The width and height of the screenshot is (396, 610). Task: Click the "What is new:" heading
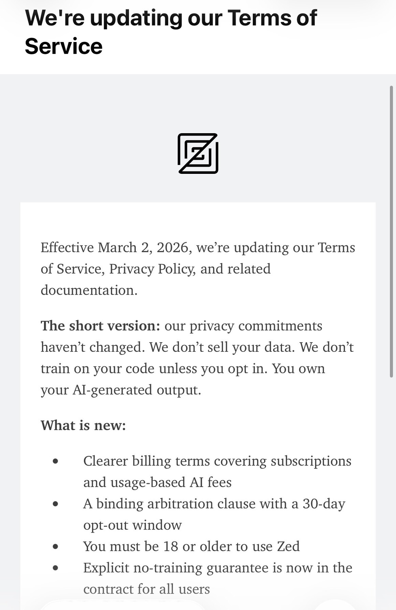coord(83,426)
